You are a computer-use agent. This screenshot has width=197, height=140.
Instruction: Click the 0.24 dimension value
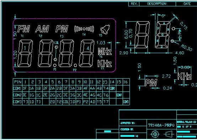tap(167, 88)
